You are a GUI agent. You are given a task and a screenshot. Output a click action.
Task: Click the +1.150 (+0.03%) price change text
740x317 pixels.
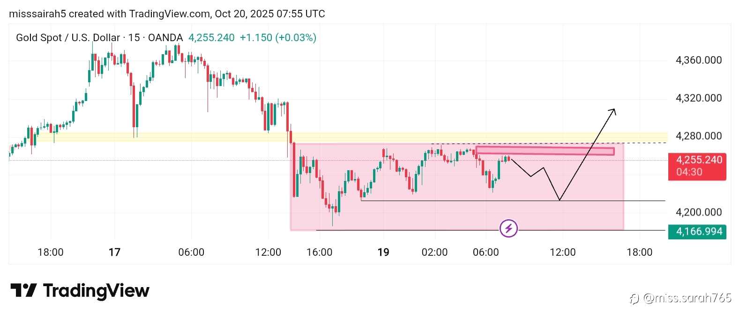(x=278, y=37)
